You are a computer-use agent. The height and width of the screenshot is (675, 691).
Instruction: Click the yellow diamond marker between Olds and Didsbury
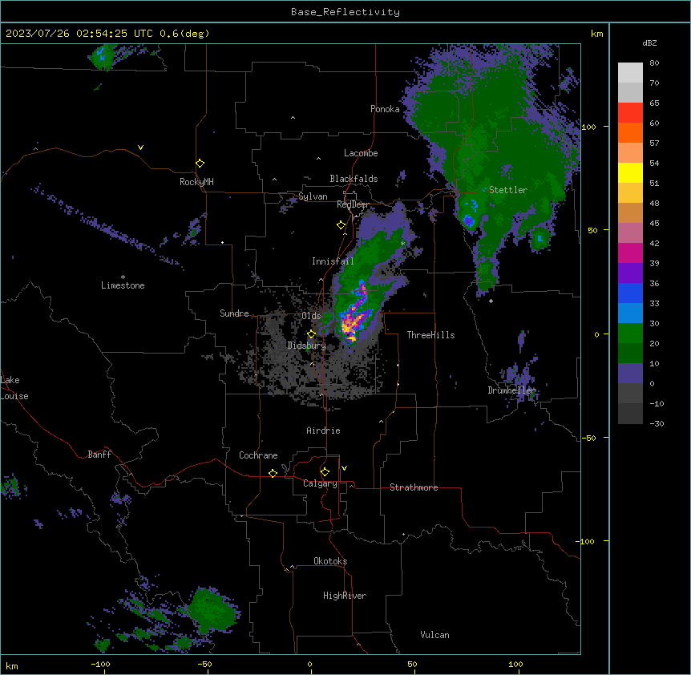pos(311,334)
